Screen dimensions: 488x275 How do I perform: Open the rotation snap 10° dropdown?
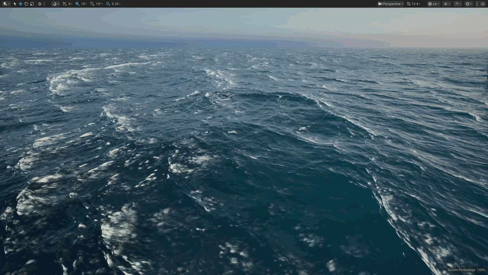click(x=99, y=4)
